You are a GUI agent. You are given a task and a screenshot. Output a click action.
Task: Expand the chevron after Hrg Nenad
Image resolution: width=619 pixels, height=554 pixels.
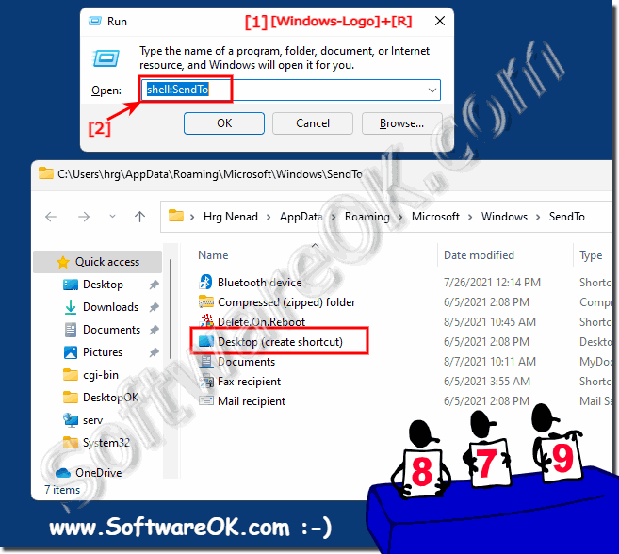click(x=269, y=218)
